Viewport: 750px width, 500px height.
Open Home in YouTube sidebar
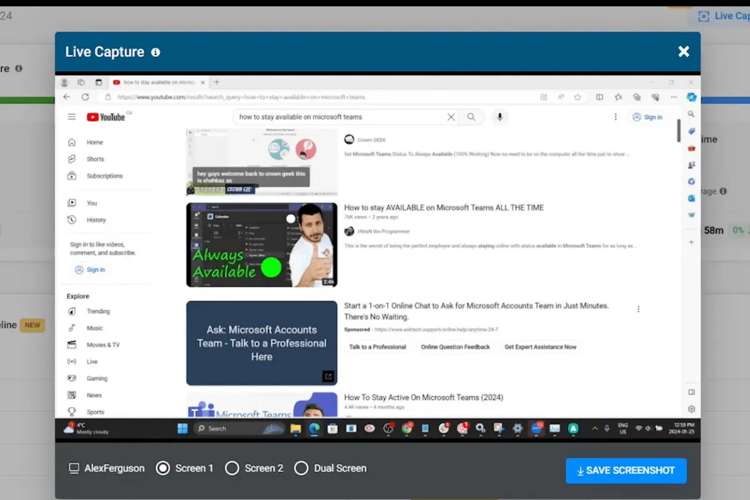click(x=95, y=142)
